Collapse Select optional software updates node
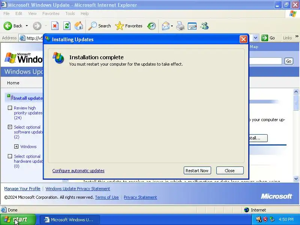 [x=10, y=127]
